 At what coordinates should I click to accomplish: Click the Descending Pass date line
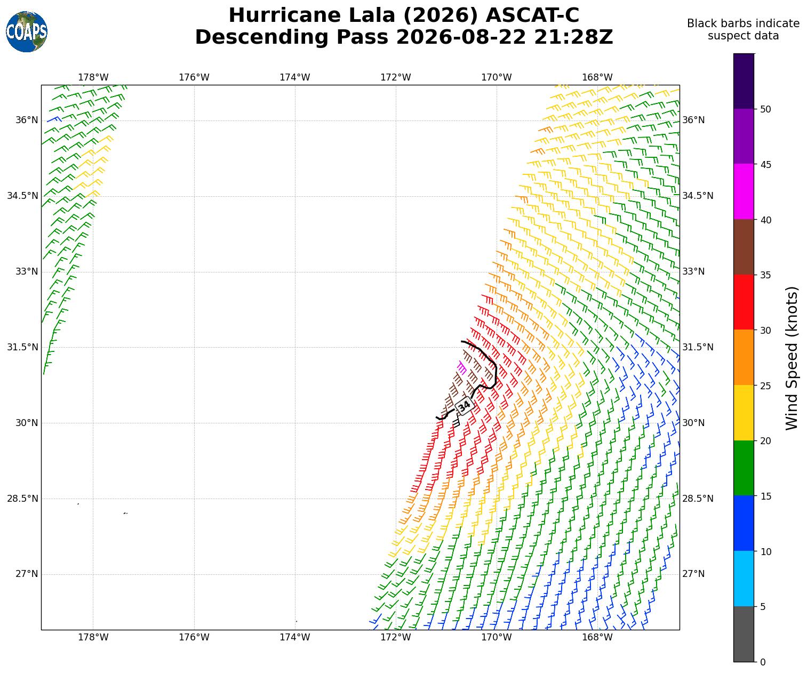click(x=404, y=37)
